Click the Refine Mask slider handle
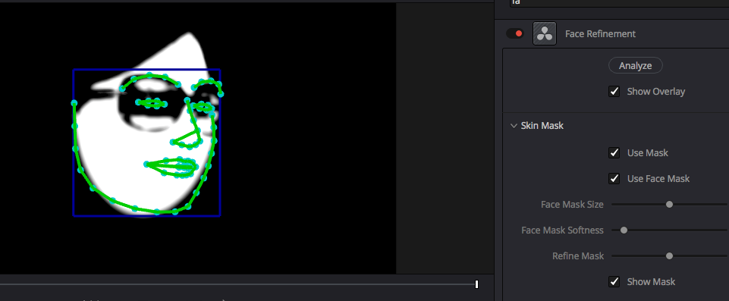This screenshot has height=301, width=729. 669,256
